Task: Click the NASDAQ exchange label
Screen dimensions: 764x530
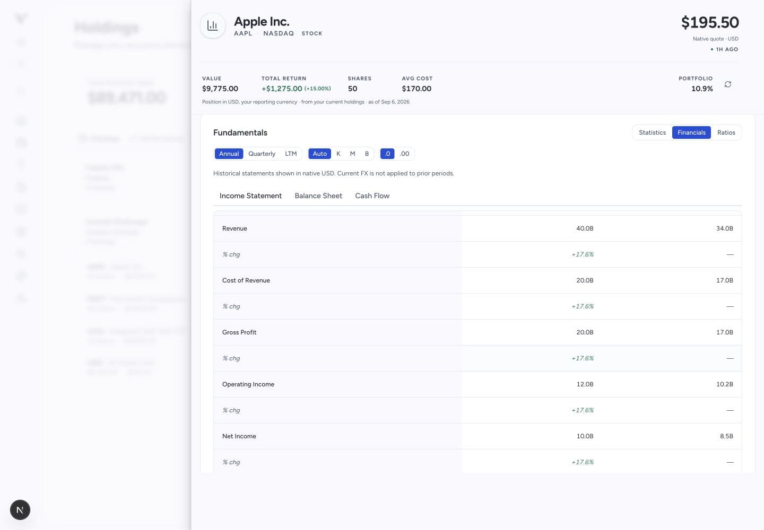Action: point(279,33)
